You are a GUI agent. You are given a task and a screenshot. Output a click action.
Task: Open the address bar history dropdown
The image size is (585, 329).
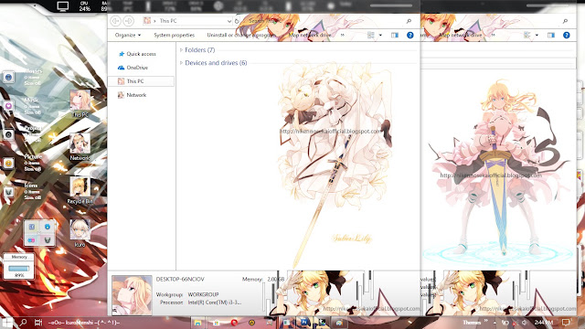[x=229, y=21]
